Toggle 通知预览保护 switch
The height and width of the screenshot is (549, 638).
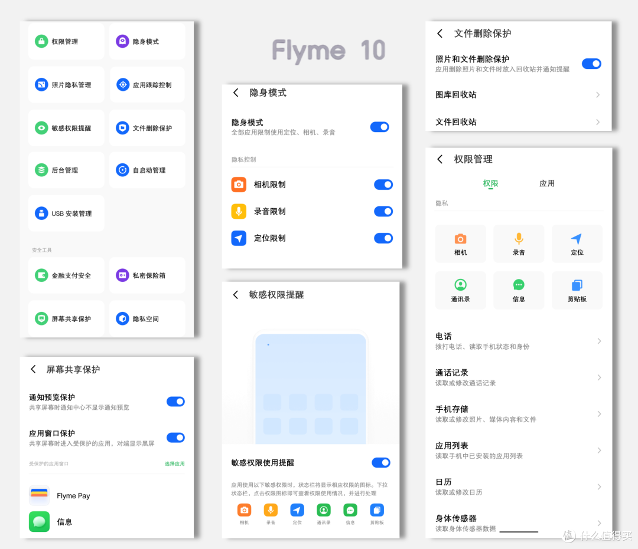coord(176,402)
